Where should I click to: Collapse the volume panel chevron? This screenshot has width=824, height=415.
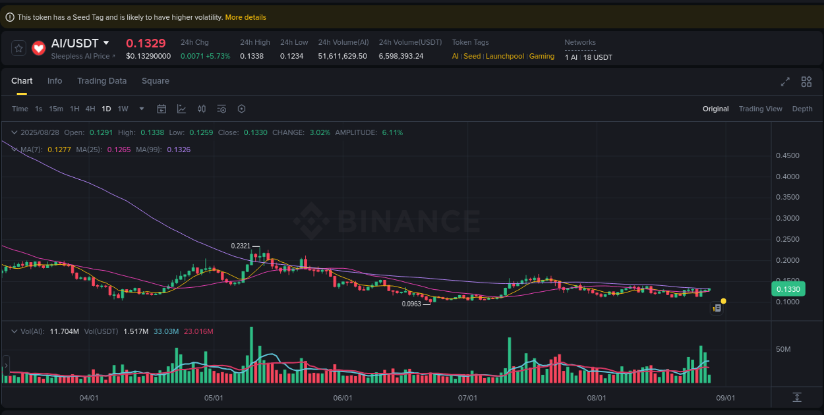[x=13, y=331]
